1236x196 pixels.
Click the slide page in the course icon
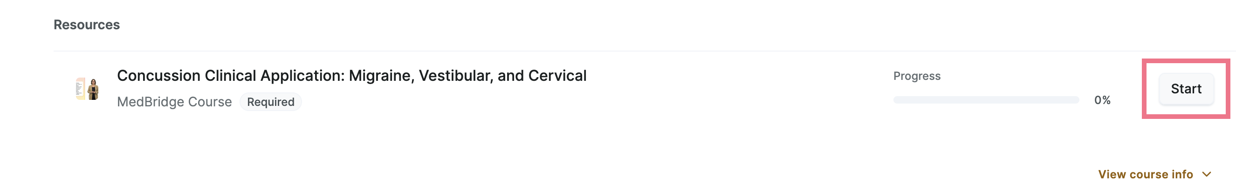[80, 89]
